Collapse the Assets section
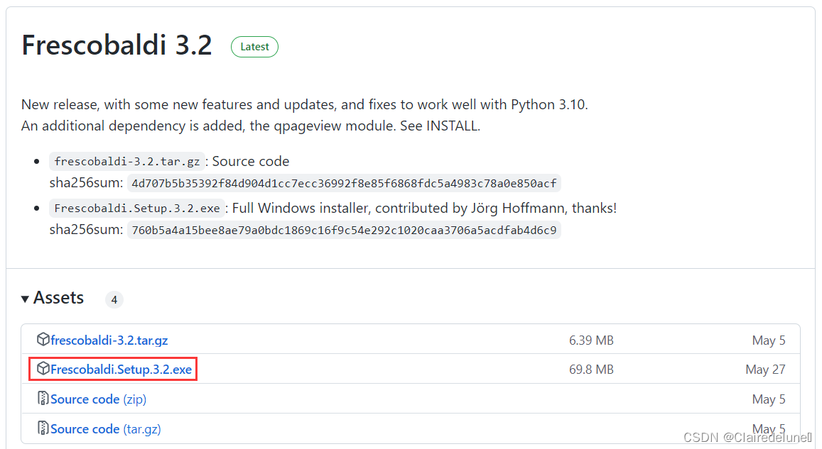The width and height of the screenshot is (822, 449). pos(59,298)
